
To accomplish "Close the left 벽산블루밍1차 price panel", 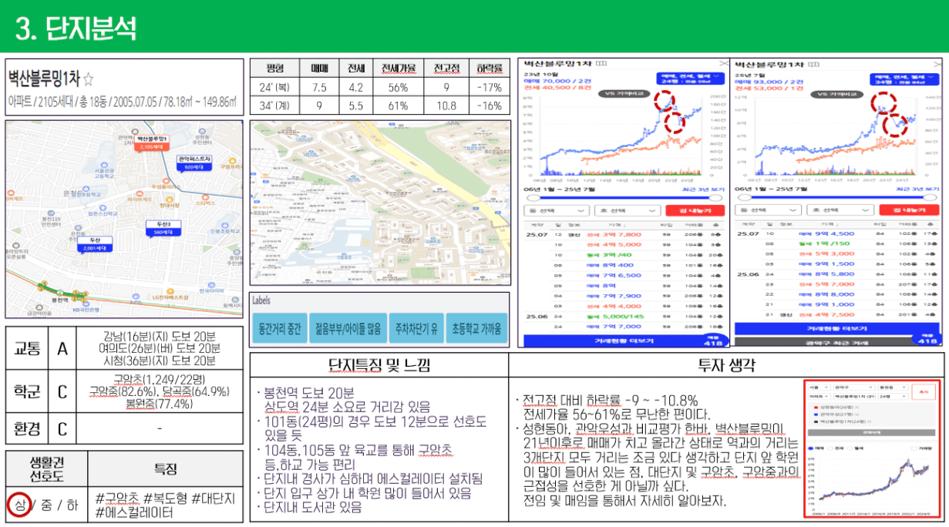I will click(722, 65).
